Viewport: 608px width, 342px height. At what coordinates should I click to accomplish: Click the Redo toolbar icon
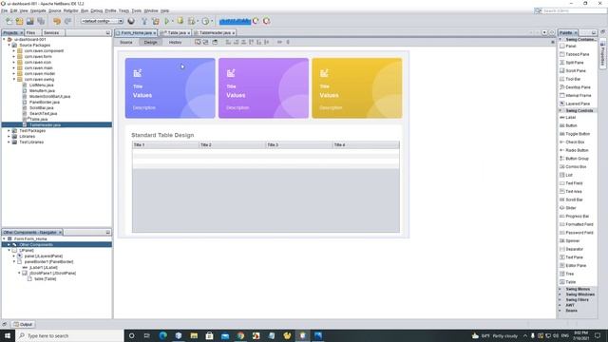pyautogui.click(x=67, y=21)
